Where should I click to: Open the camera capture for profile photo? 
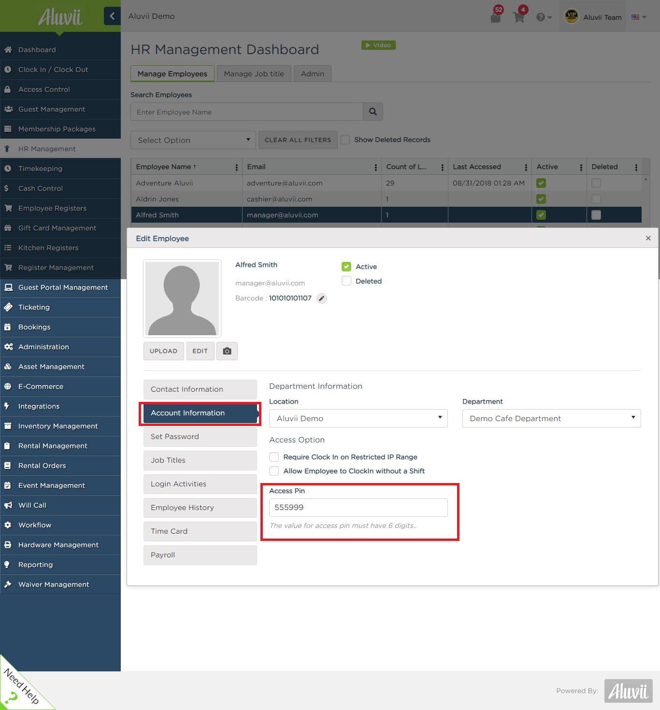click(x=227, y=351)
